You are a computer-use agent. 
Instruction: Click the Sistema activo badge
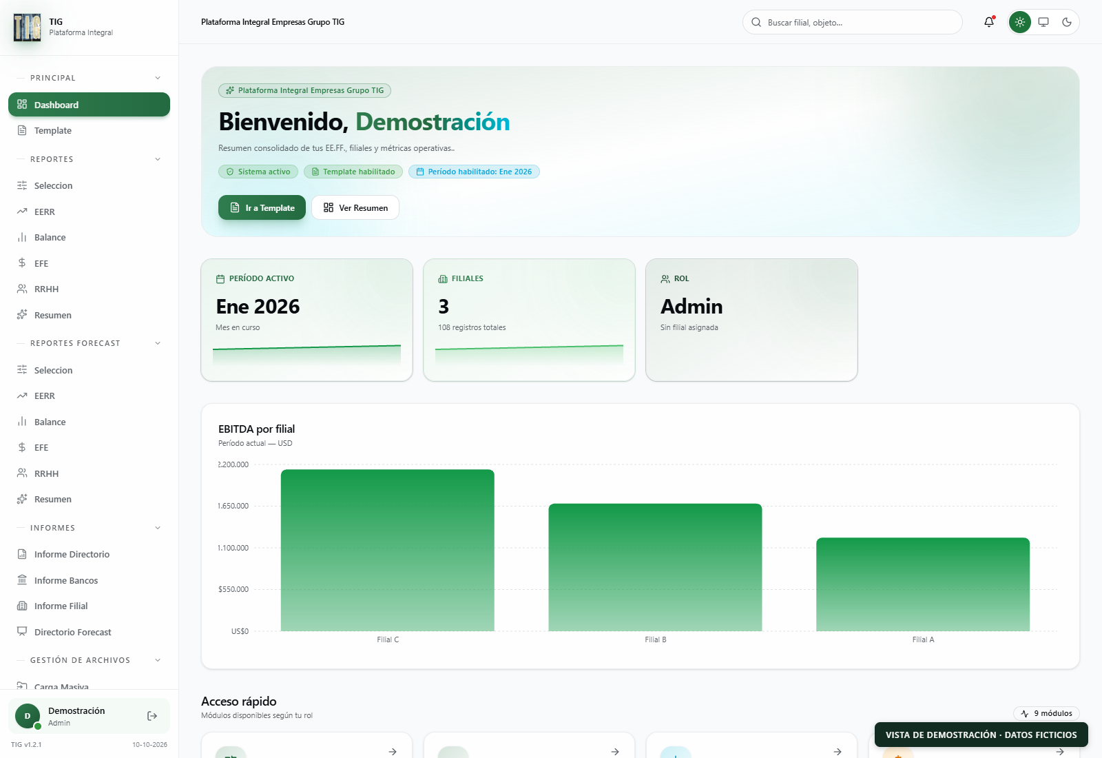[x=258, y=172]
